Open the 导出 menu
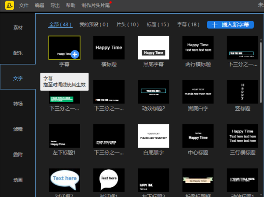 tap(55, 5)
